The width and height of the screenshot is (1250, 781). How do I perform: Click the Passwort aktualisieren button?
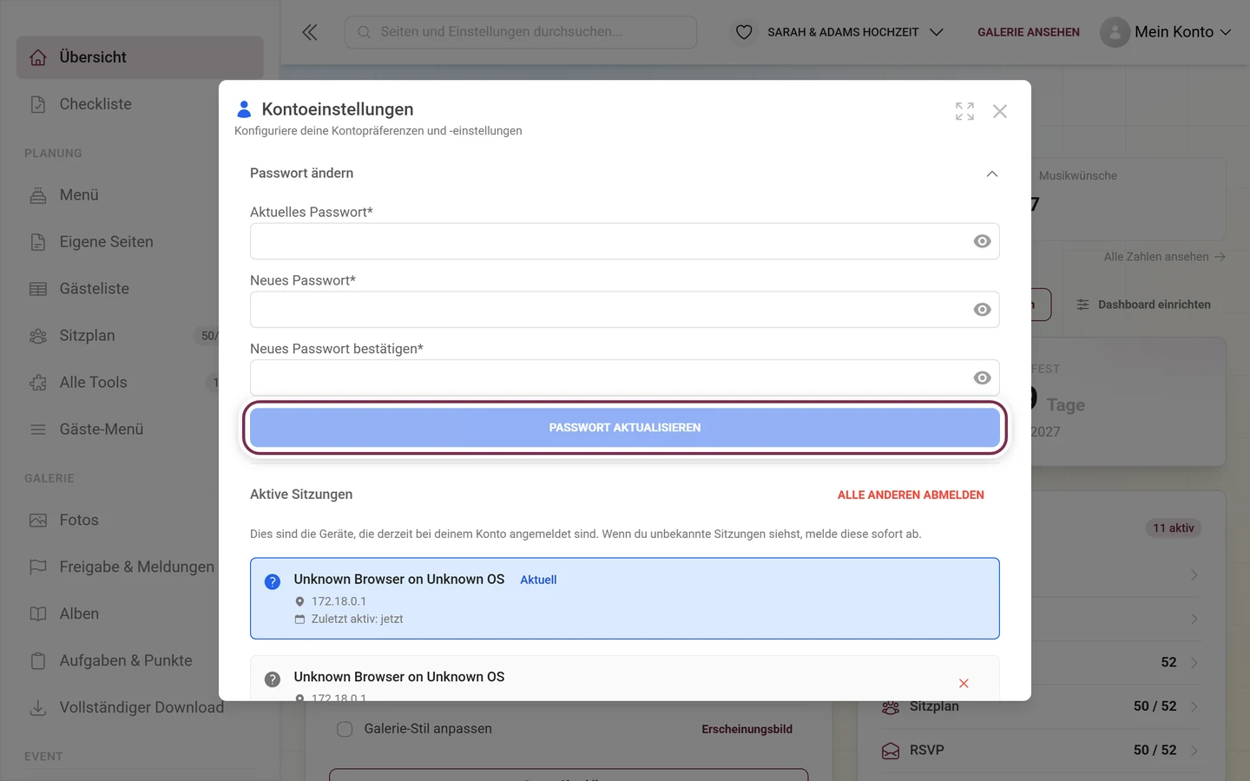(625, 428)
